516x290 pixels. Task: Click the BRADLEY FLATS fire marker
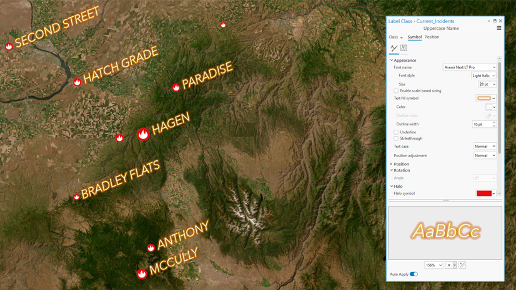point(76,197)
